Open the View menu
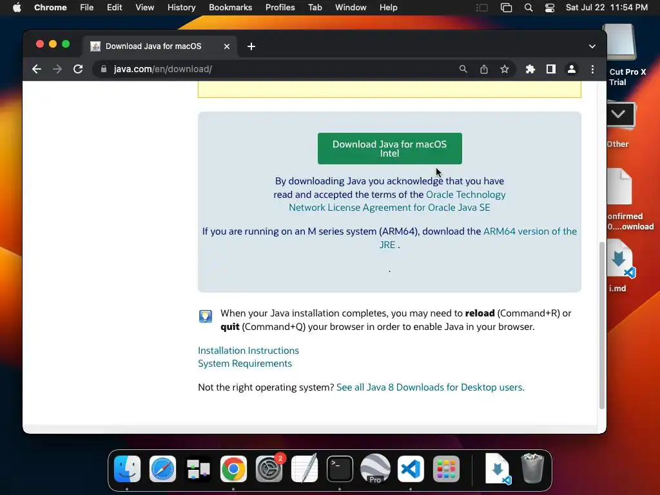This screenshot has height=495, width=660. pyautogui.click(x=145, y=8)
